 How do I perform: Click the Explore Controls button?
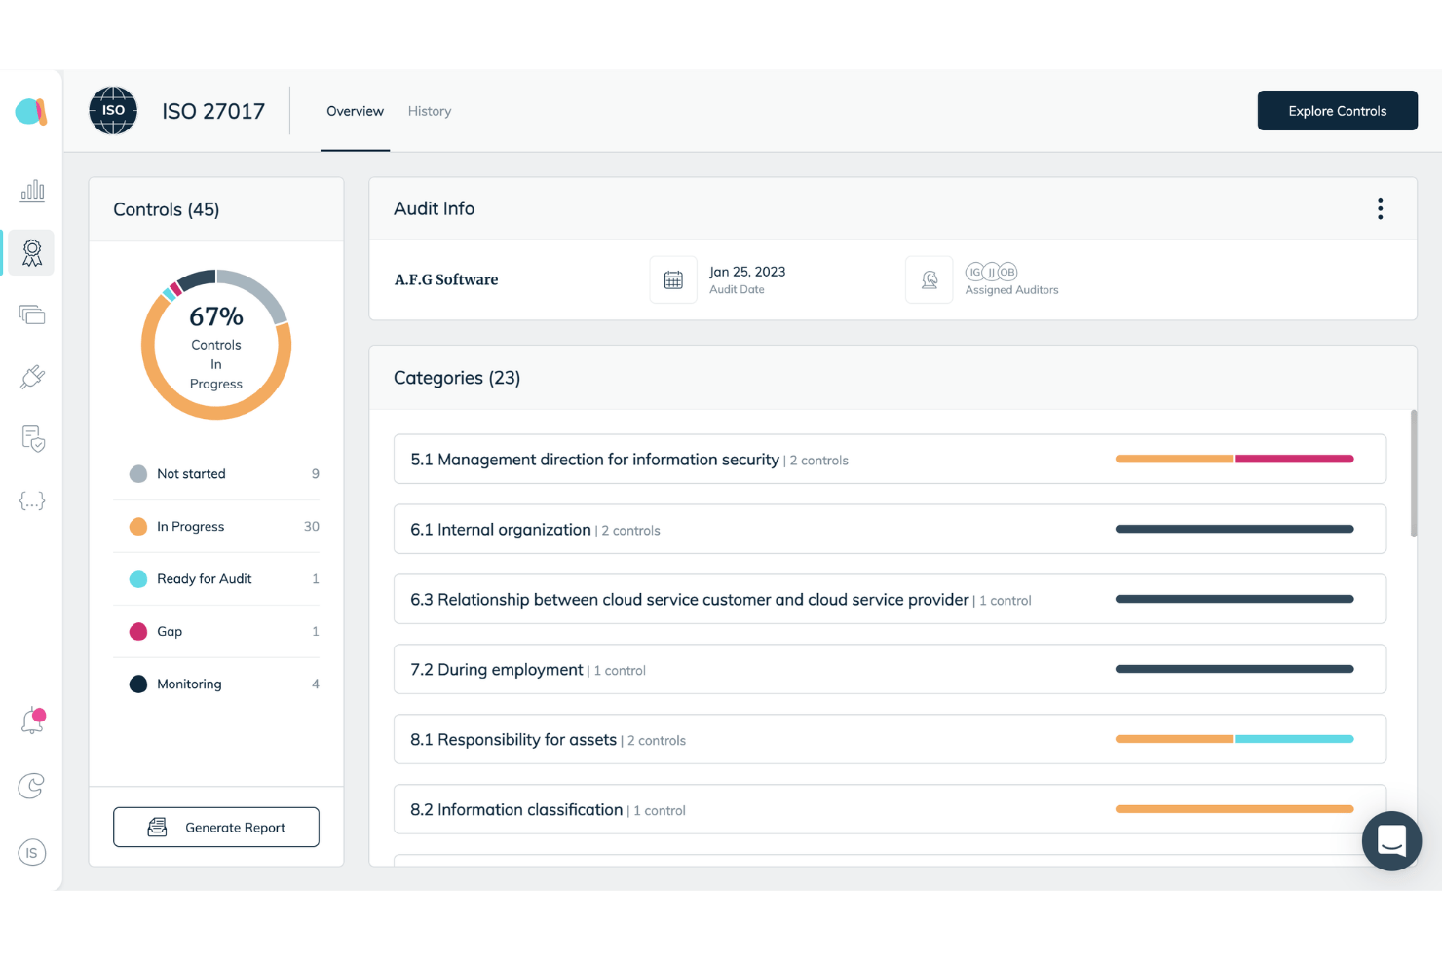(x=1338, y=111)
